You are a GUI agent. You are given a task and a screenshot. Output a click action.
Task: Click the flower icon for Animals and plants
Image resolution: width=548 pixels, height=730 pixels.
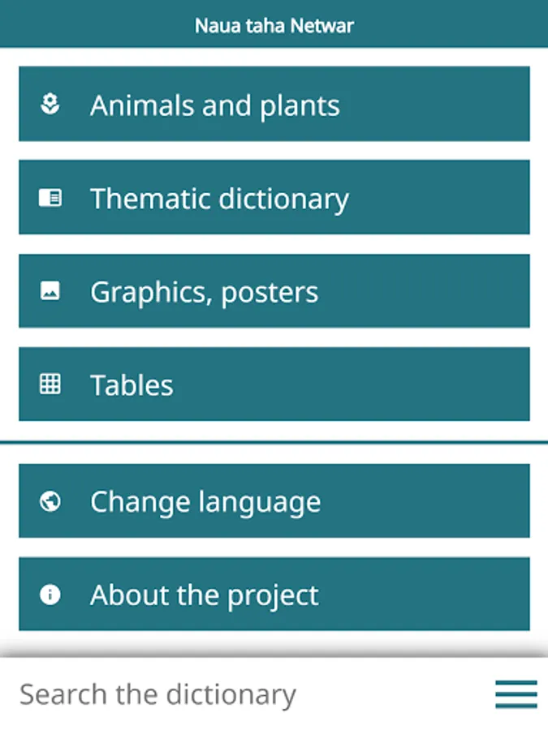click(x=50, y=104)
